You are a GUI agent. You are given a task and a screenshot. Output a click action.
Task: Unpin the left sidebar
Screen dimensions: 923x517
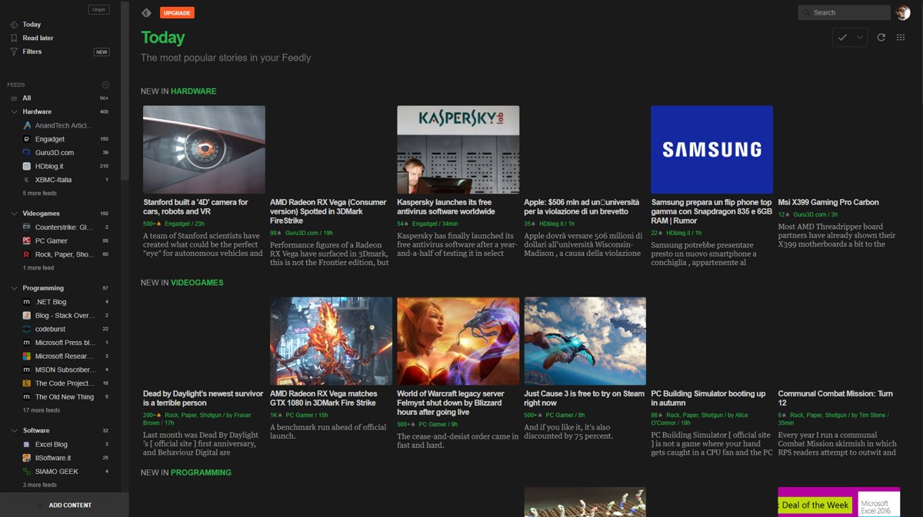point(98,9)
